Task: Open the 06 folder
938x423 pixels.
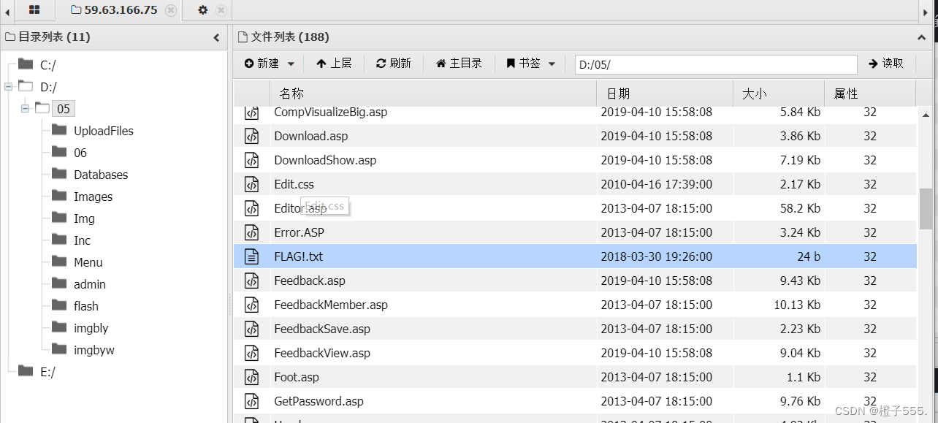Action: pos(80,153)
